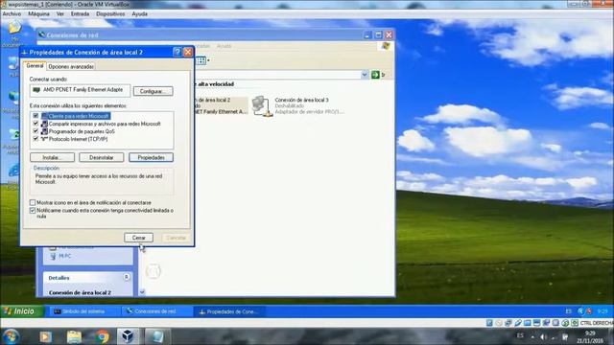Collapse the Detalles panel

tap(127, 277)
